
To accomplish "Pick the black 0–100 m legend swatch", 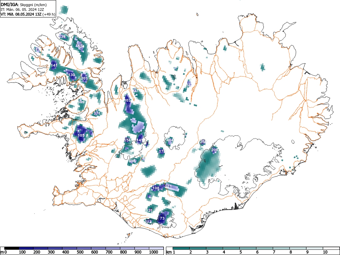I will (x=12, y=248).
